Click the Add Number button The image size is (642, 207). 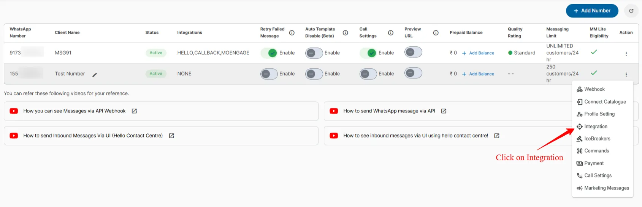tap(592, 11)
